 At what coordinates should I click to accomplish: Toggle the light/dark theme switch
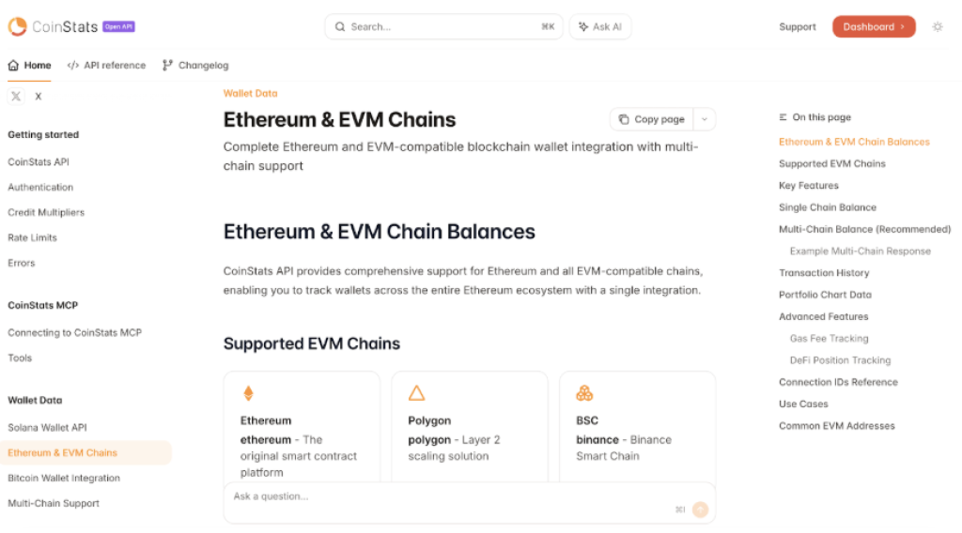(937, 26)
